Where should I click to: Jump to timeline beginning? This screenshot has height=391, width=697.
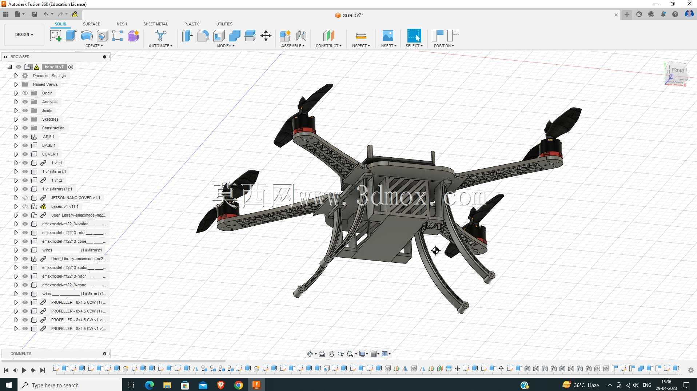pos(6,370)
